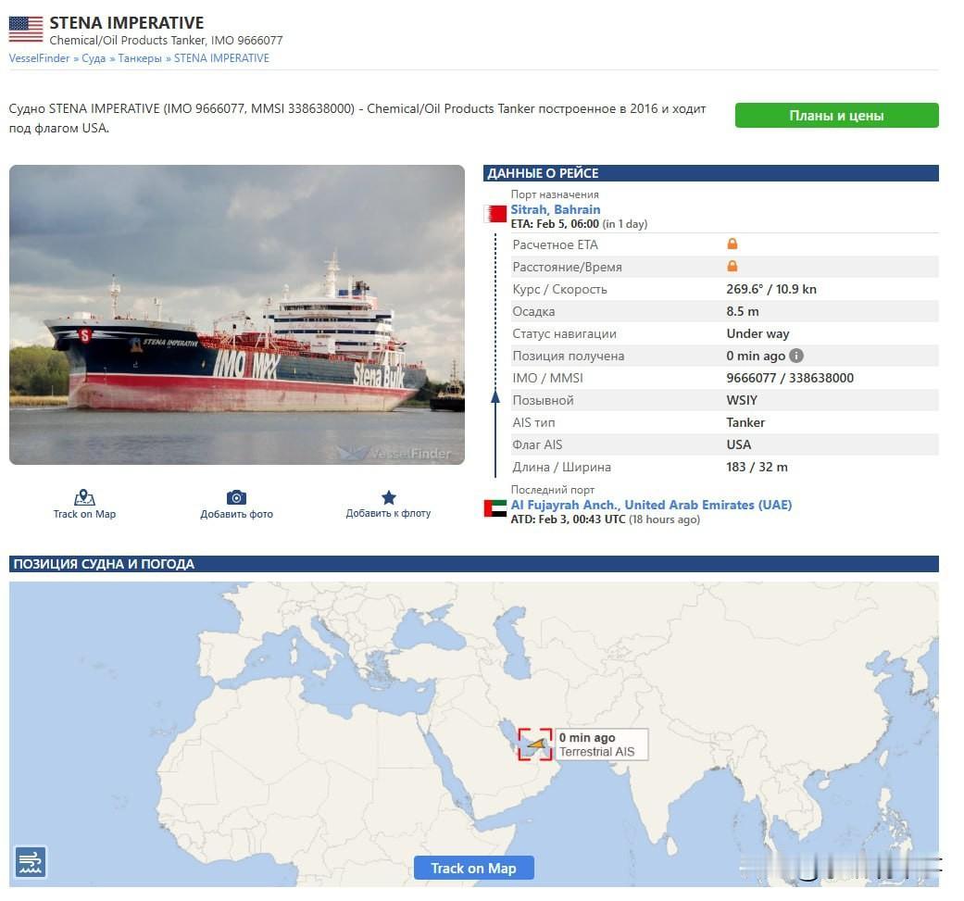
Task: Click the USA flag icon by vessel name
Action: coord(26,30)
